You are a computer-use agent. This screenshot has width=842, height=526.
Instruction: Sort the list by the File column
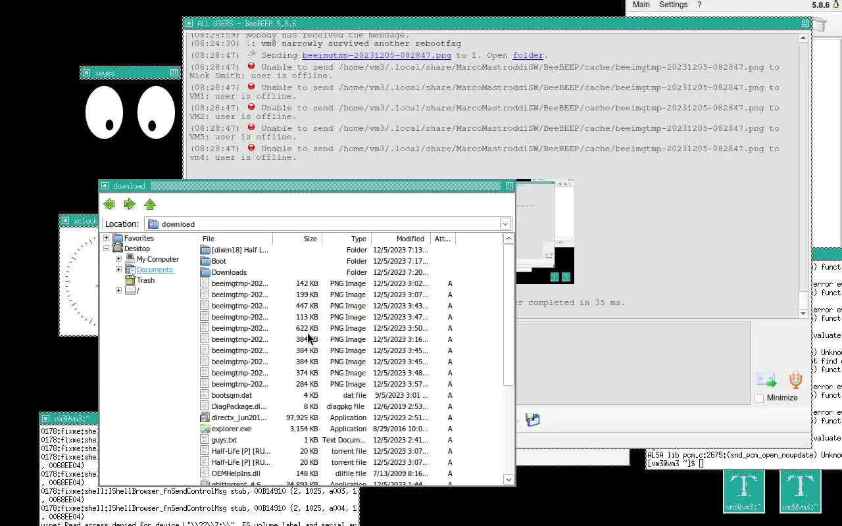click(x=235, y=239)
